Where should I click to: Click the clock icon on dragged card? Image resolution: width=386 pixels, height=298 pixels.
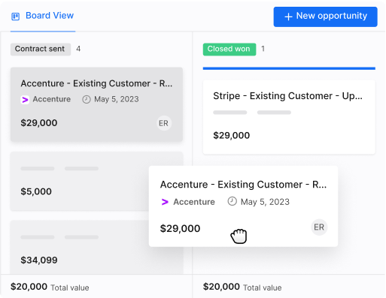(232, 201)
